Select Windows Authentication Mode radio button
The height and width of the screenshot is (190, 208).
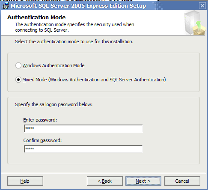[x=18, y=65]
